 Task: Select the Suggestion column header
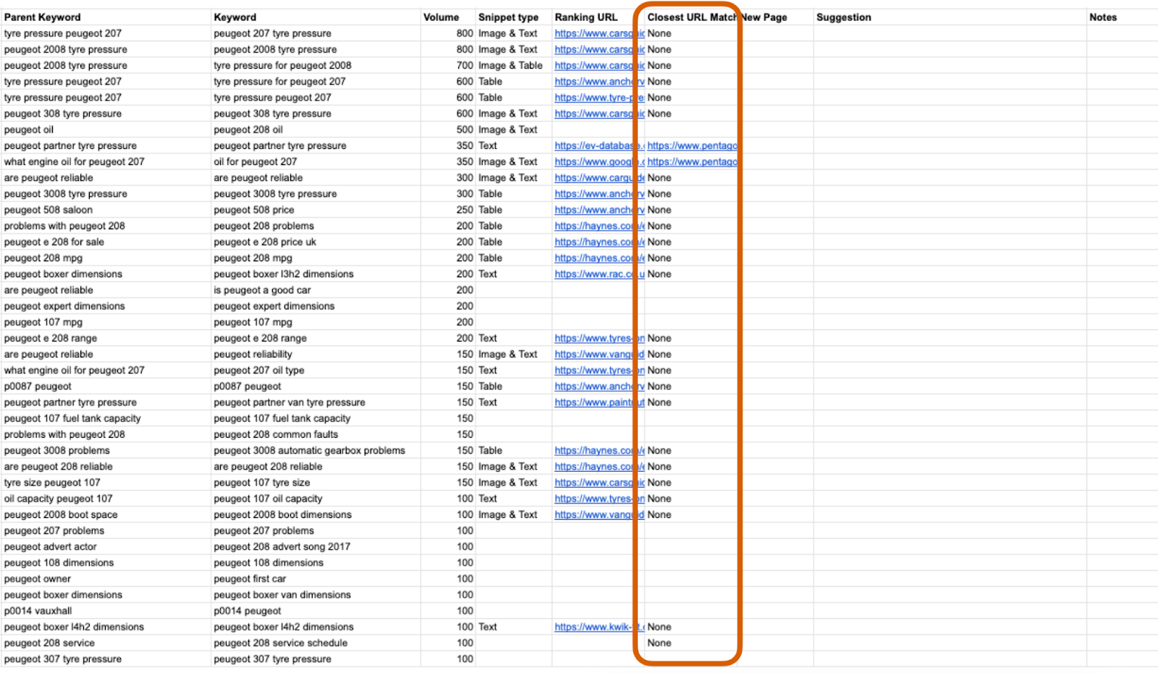844,17
